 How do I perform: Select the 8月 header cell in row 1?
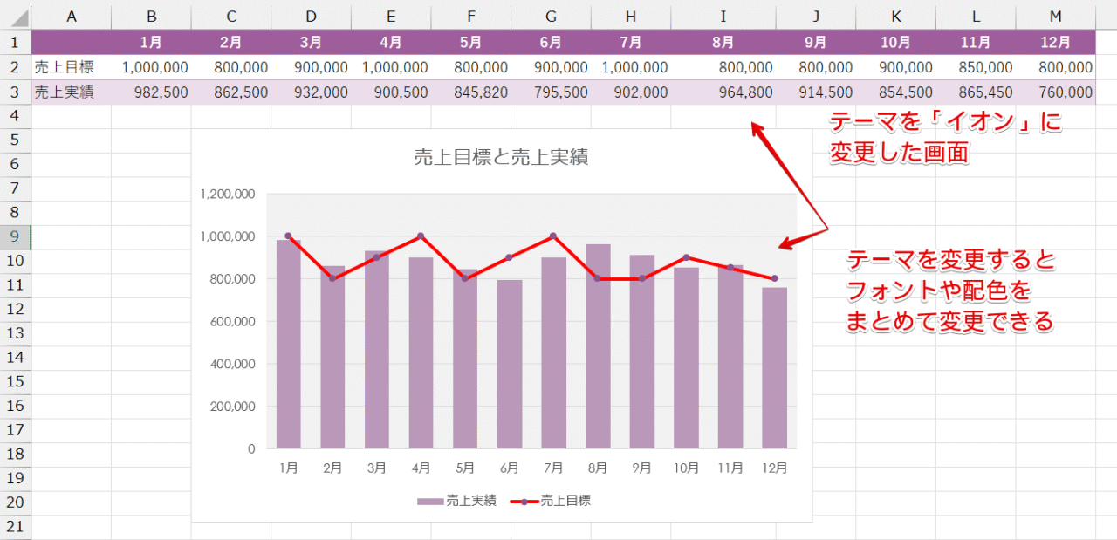(x=723, y=42)
